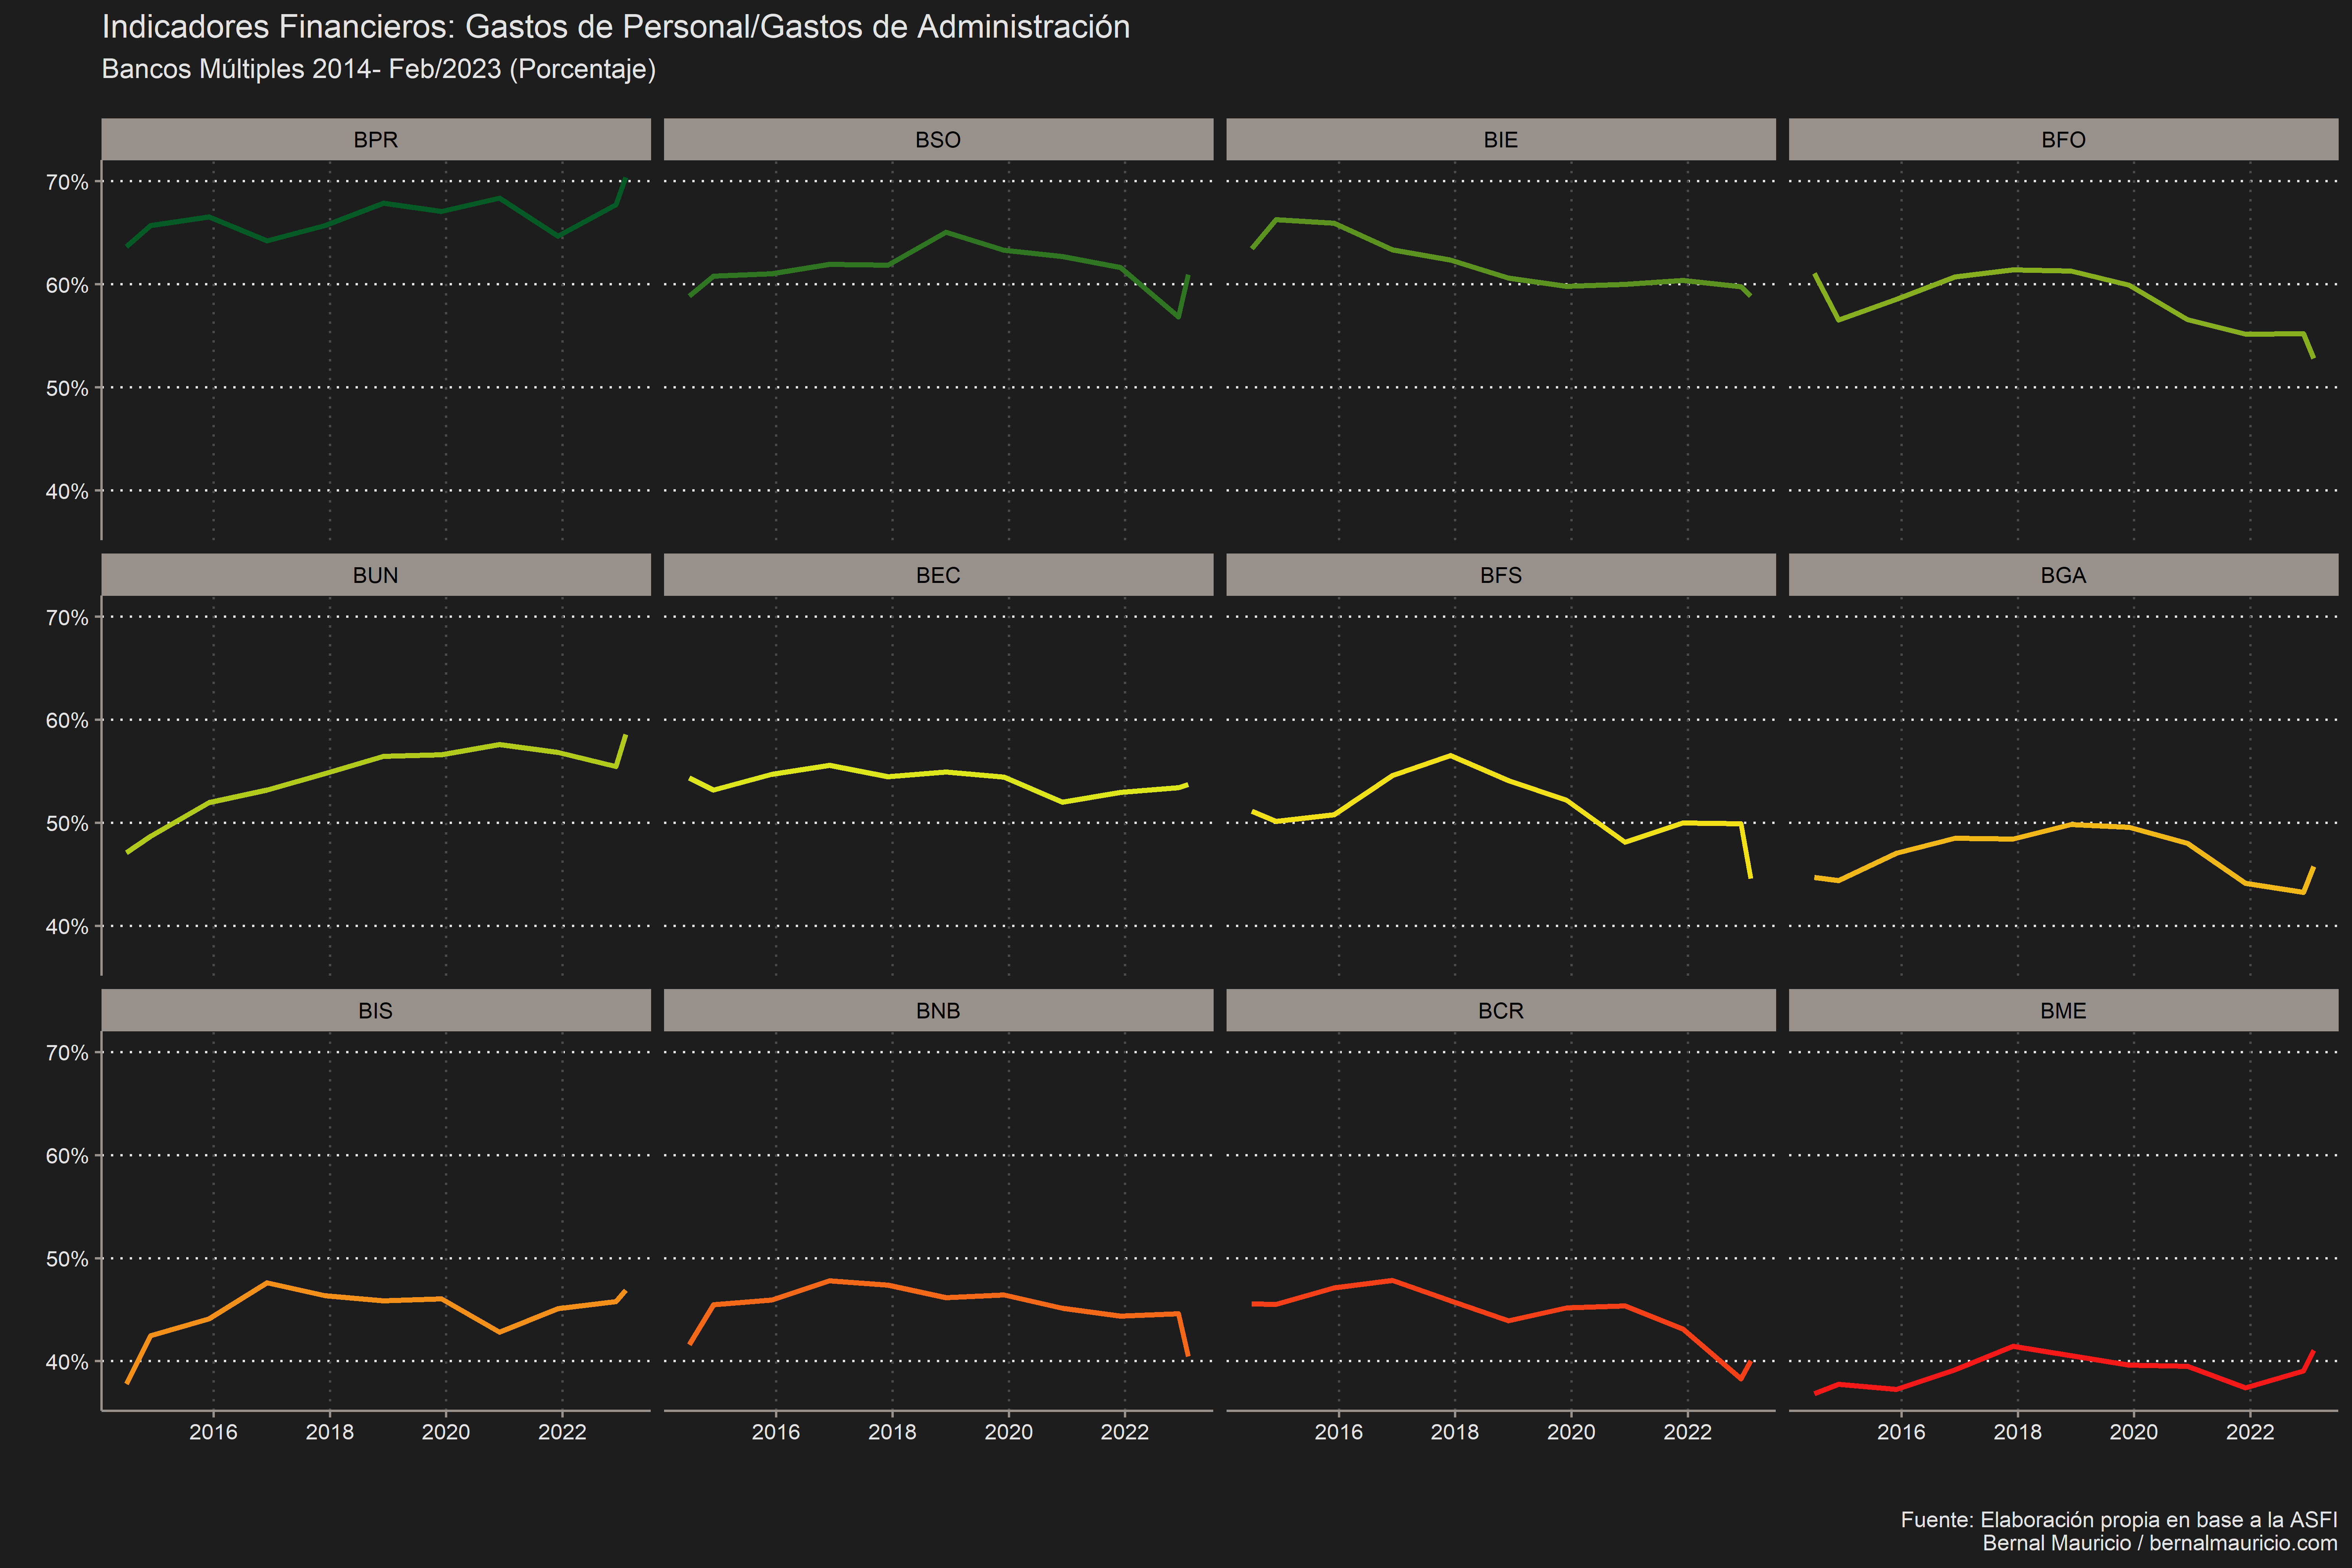Select the BIE facet header
2352x1568 pixels.
tap(1501, 140)
